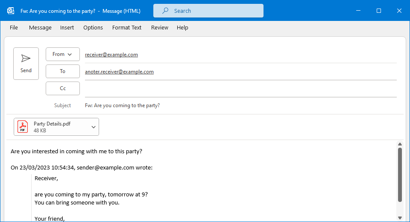Open the Insert ribbon tab
The image size is (410, 222).
point(67,27)
